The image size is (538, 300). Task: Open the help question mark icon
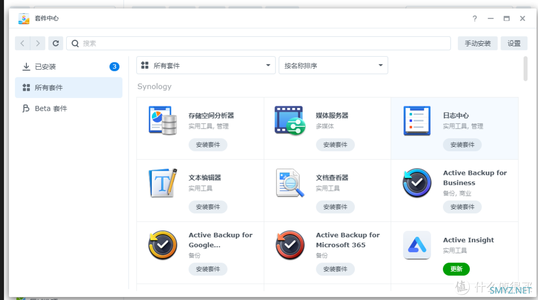coord(475,18)
